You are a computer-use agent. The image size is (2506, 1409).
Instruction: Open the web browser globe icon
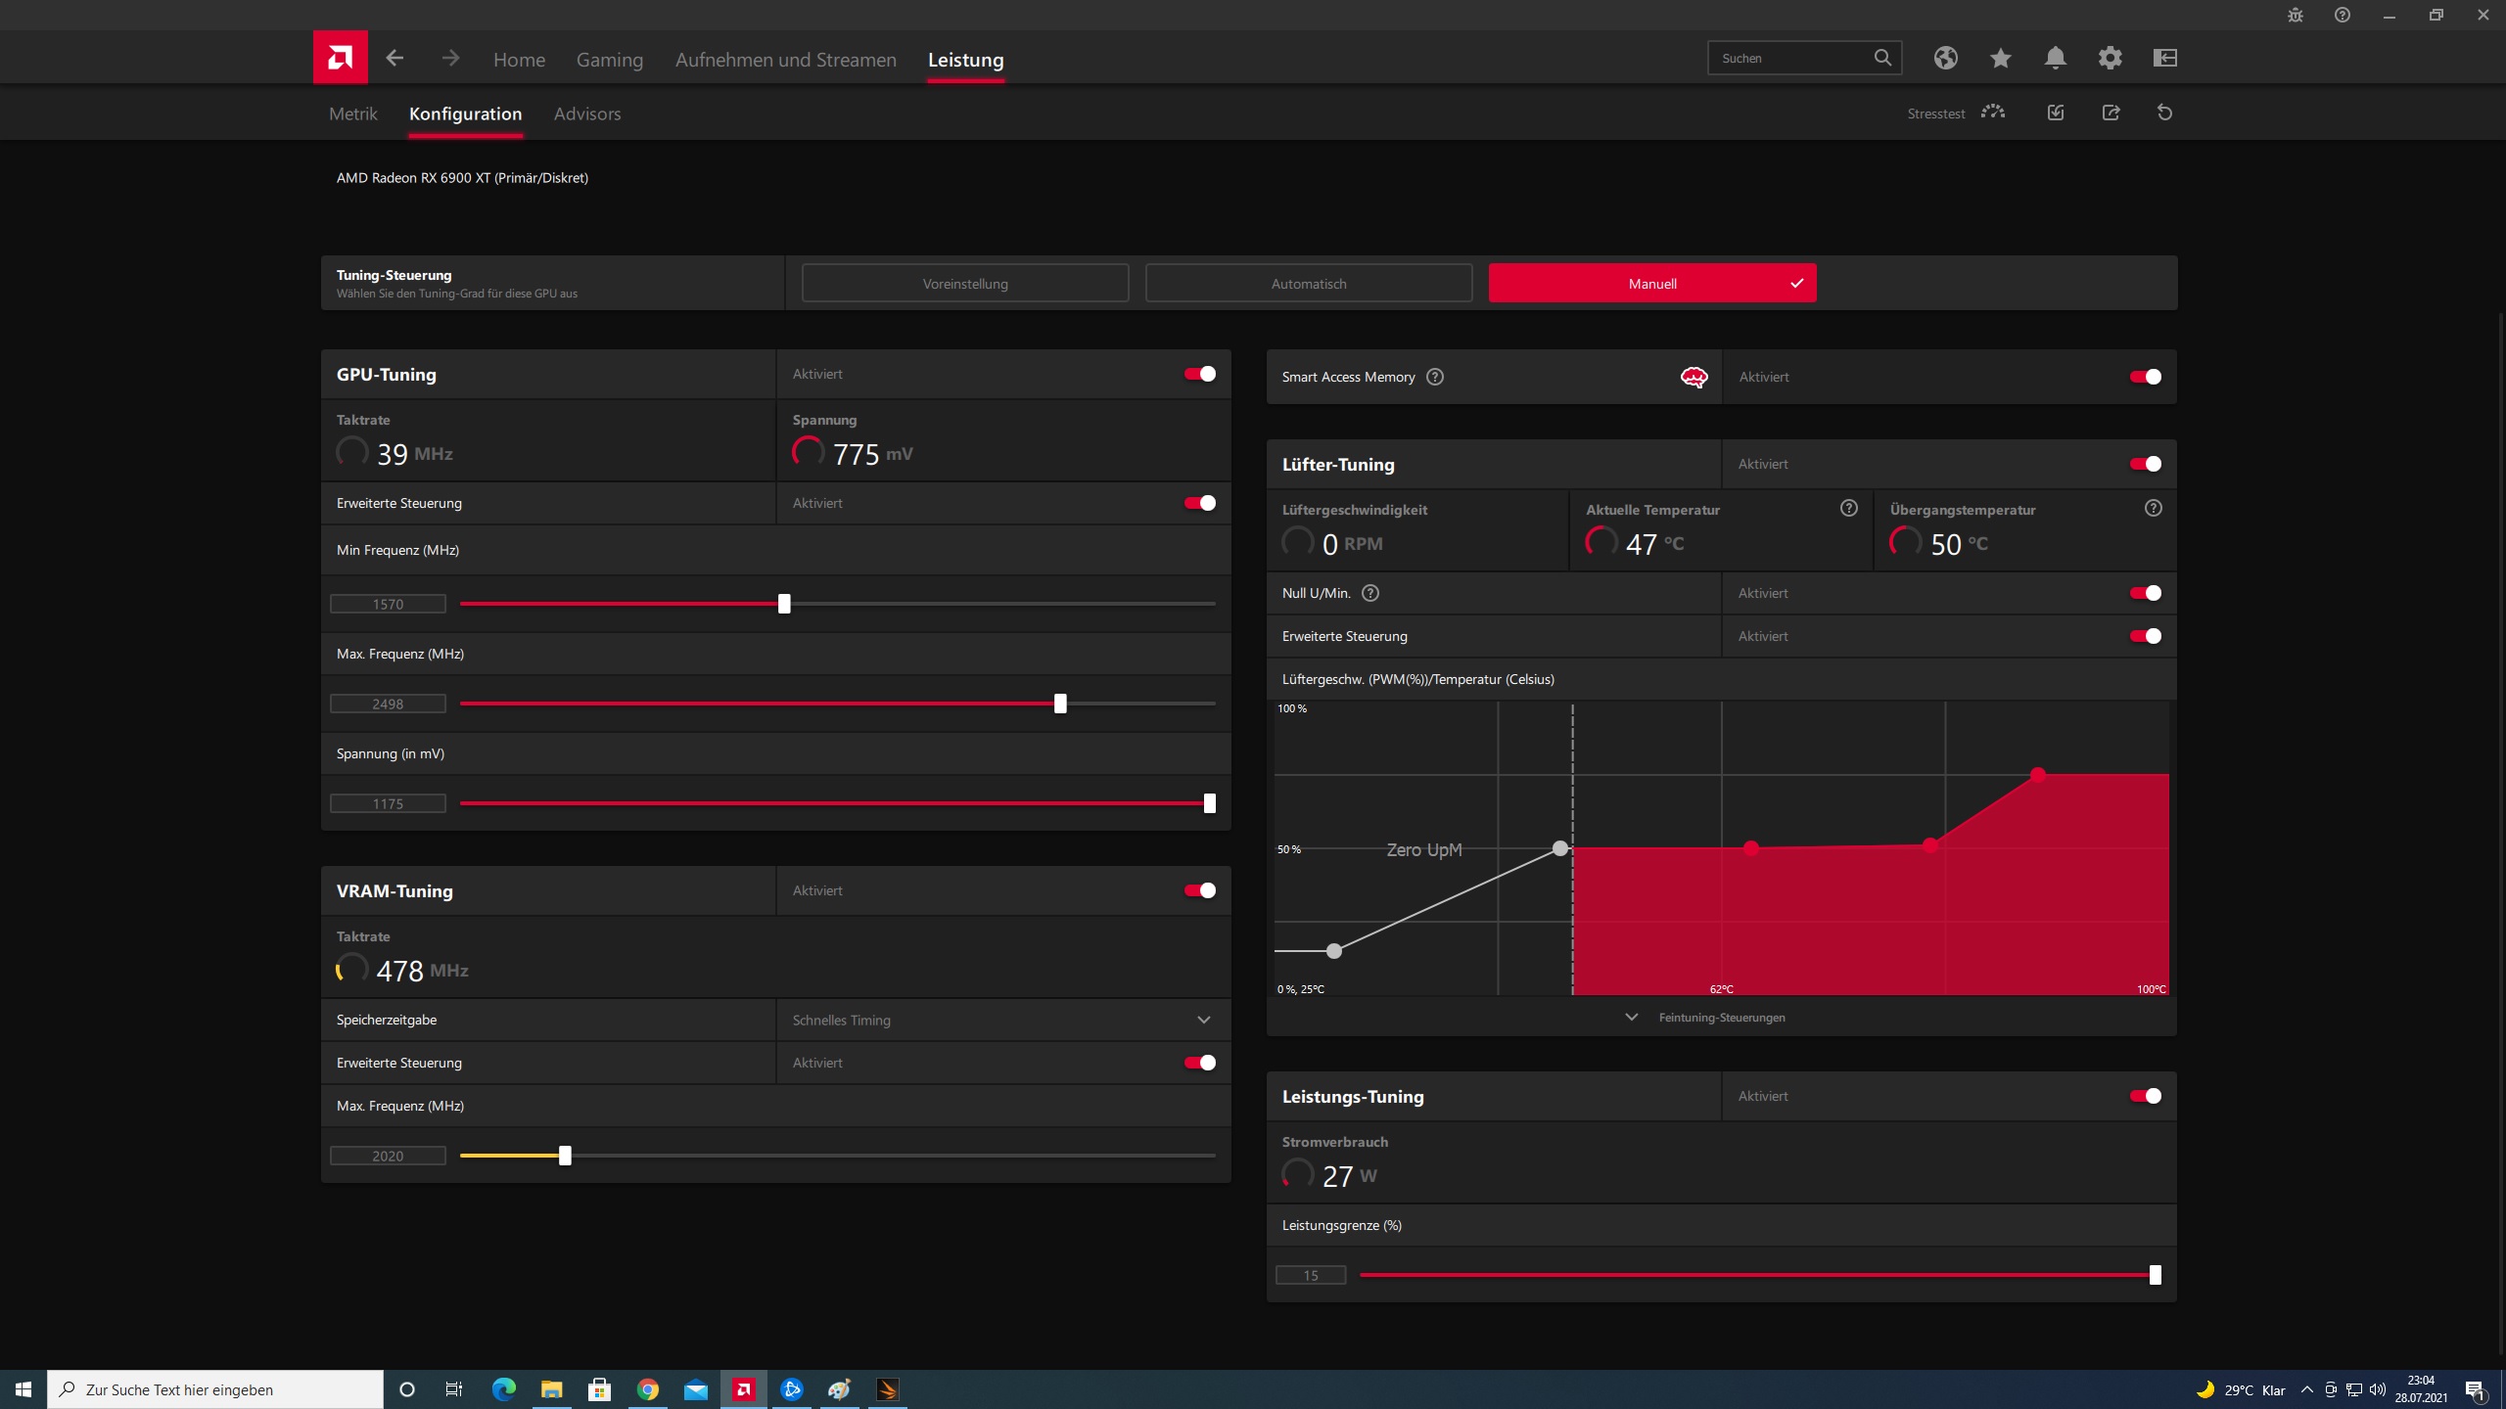pyautogui.click(x=1945, y=58)
